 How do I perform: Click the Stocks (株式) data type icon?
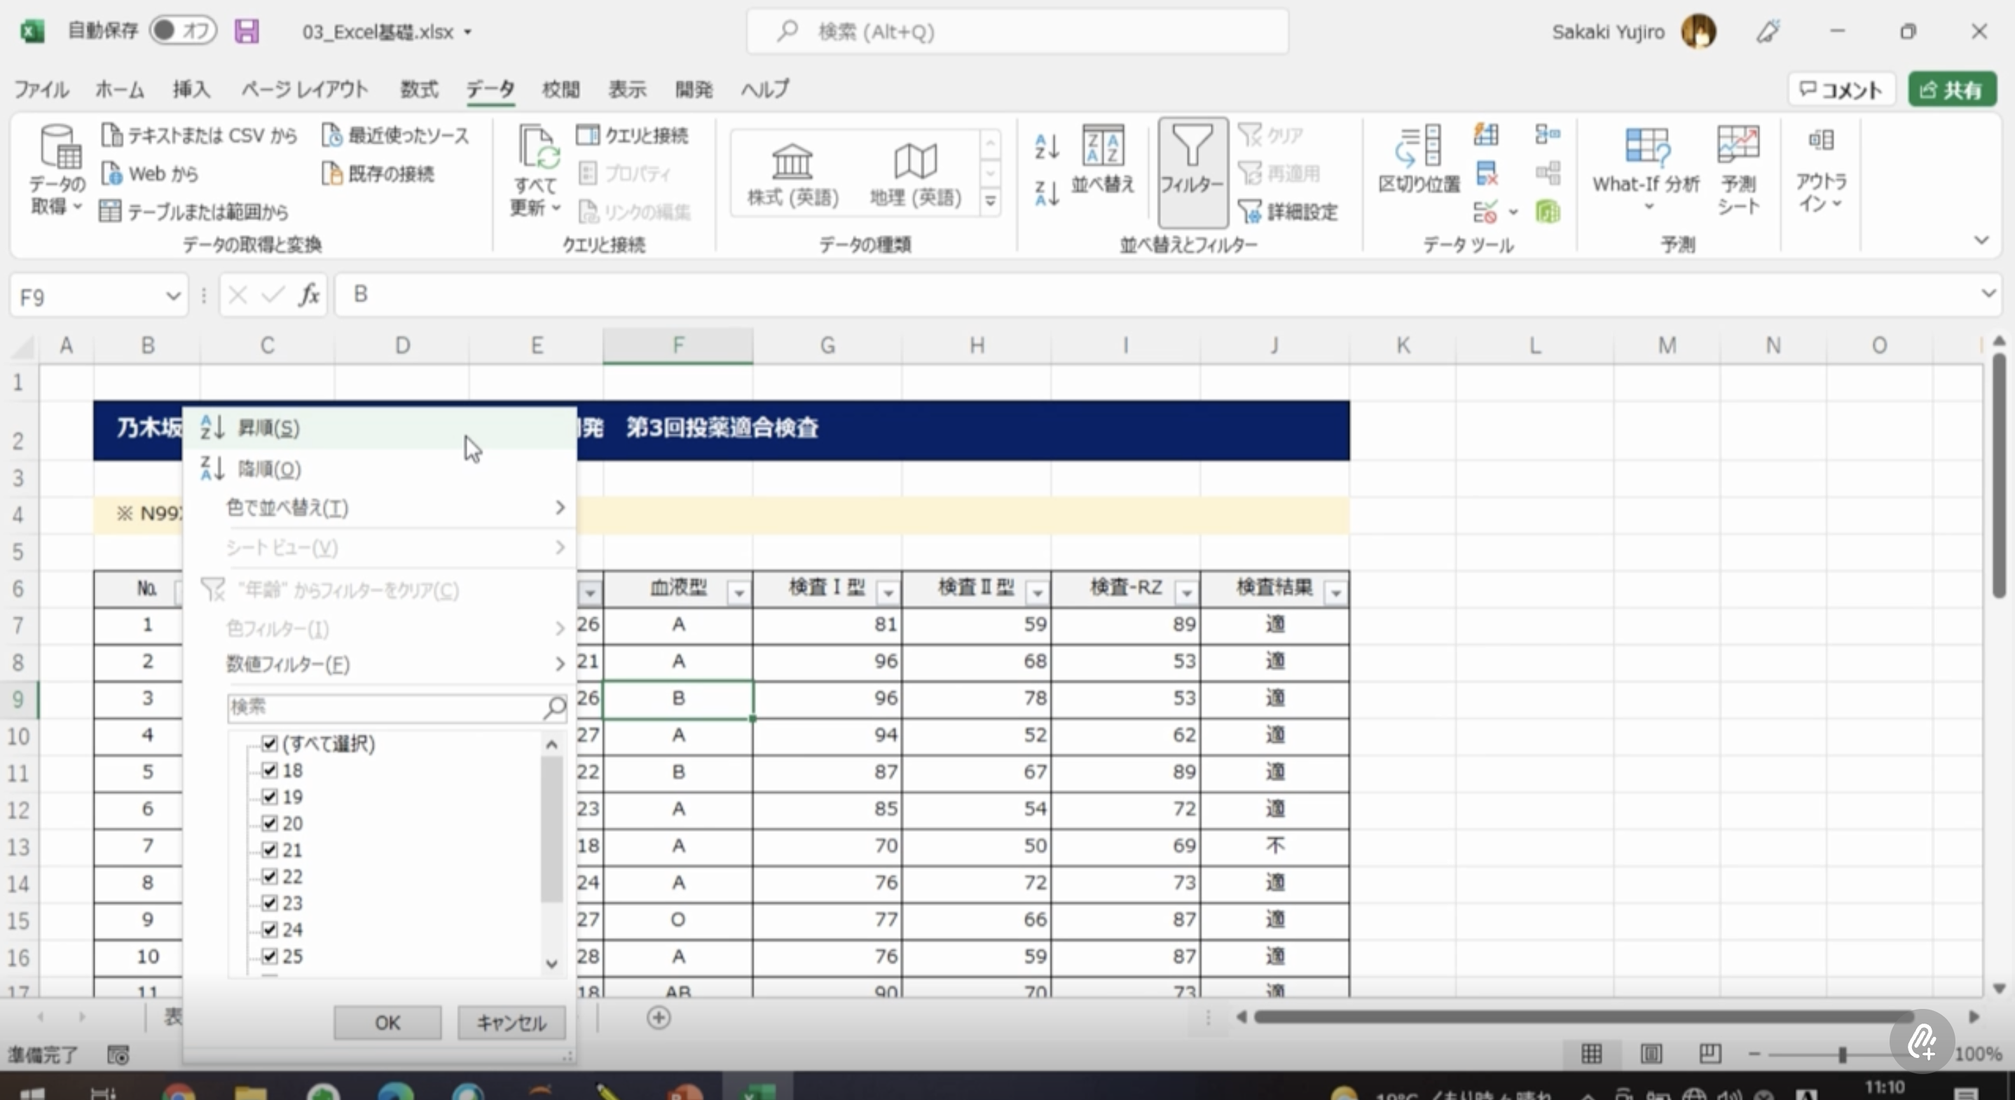click(x=792, y=162)
